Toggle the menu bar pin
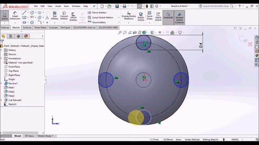Screen dimensions: 259x145 [94, 6]
